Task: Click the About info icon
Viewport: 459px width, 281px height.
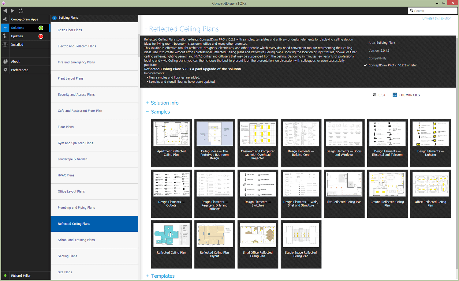Action: (x=5, y=62)
